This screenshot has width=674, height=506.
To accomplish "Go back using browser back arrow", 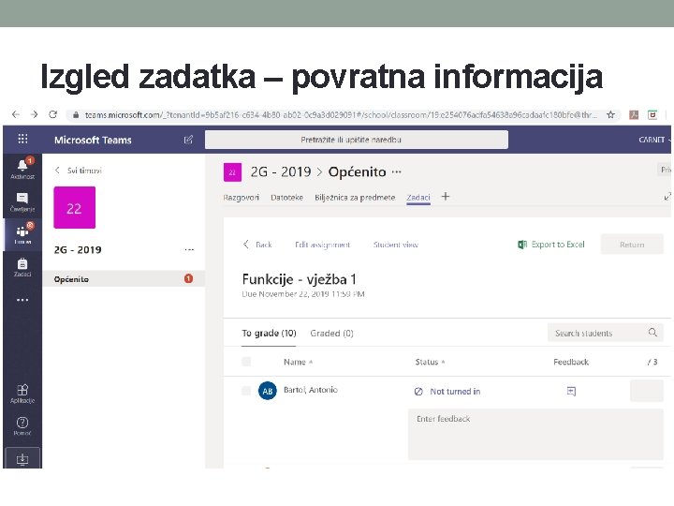I will (x=16, y=114).
